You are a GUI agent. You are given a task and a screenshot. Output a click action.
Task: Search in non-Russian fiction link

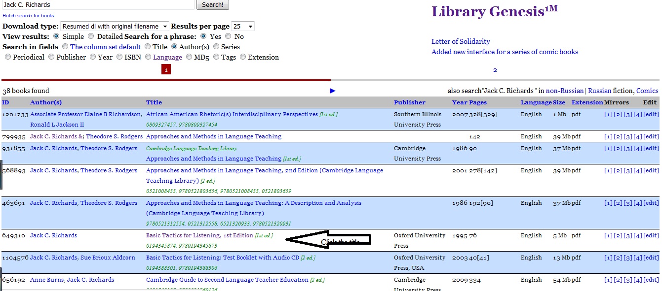pos(565,91)
